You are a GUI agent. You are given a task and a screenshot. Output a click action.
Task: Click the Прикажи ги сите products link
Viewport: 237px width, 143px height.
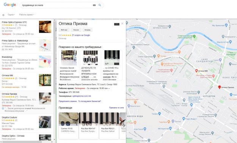[x=116, y=108]
